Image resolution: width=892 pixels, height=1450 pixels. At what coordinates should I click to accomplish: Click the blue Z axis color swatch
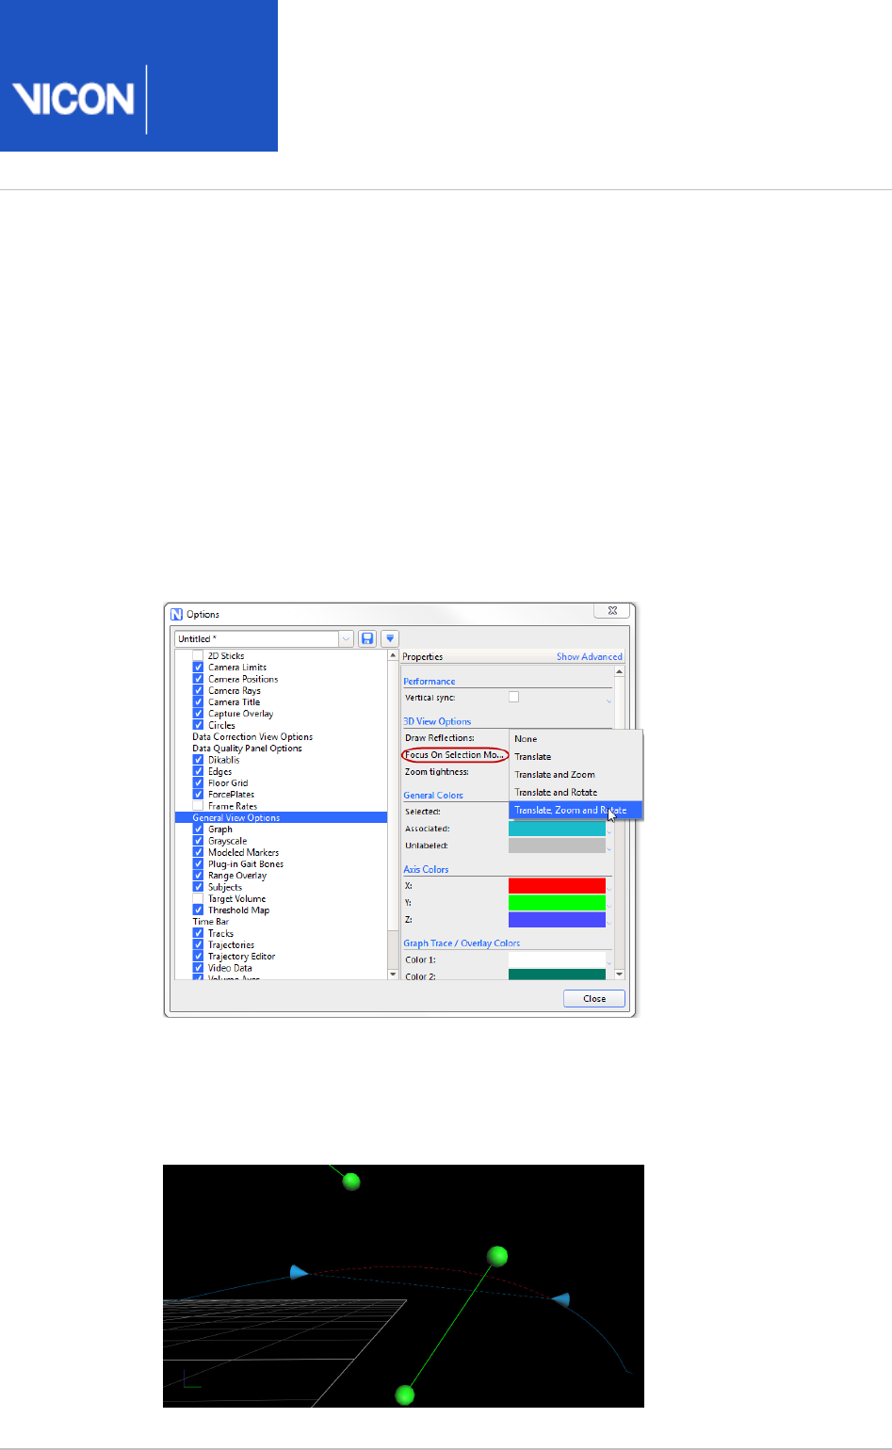pos(557,920)
